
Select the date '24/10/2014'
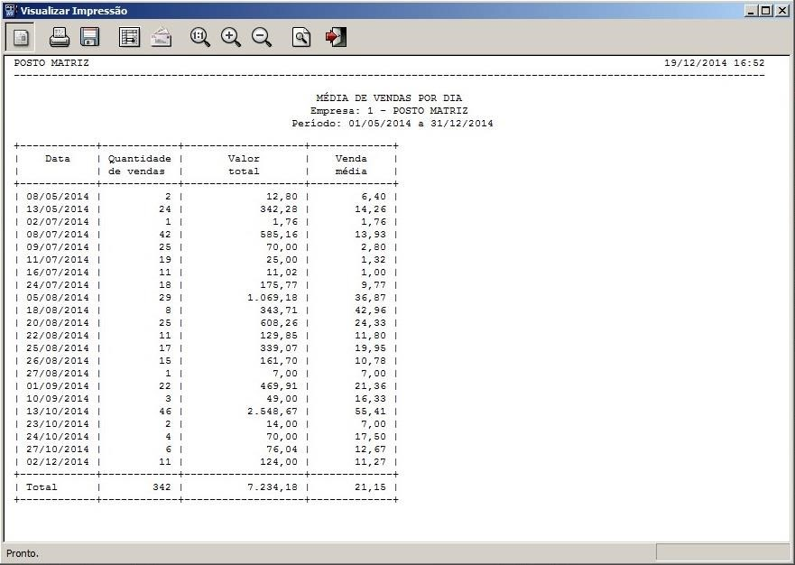click(x=57, y=437)
